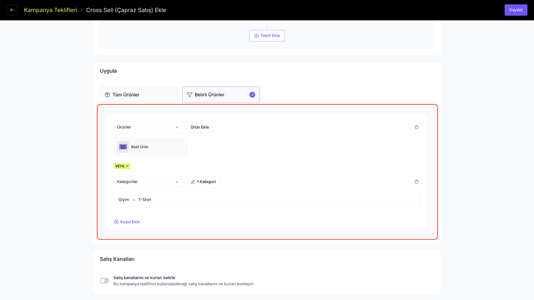
Task: Add a product with Ürün Ekle
Action: (x=200, y=127)
